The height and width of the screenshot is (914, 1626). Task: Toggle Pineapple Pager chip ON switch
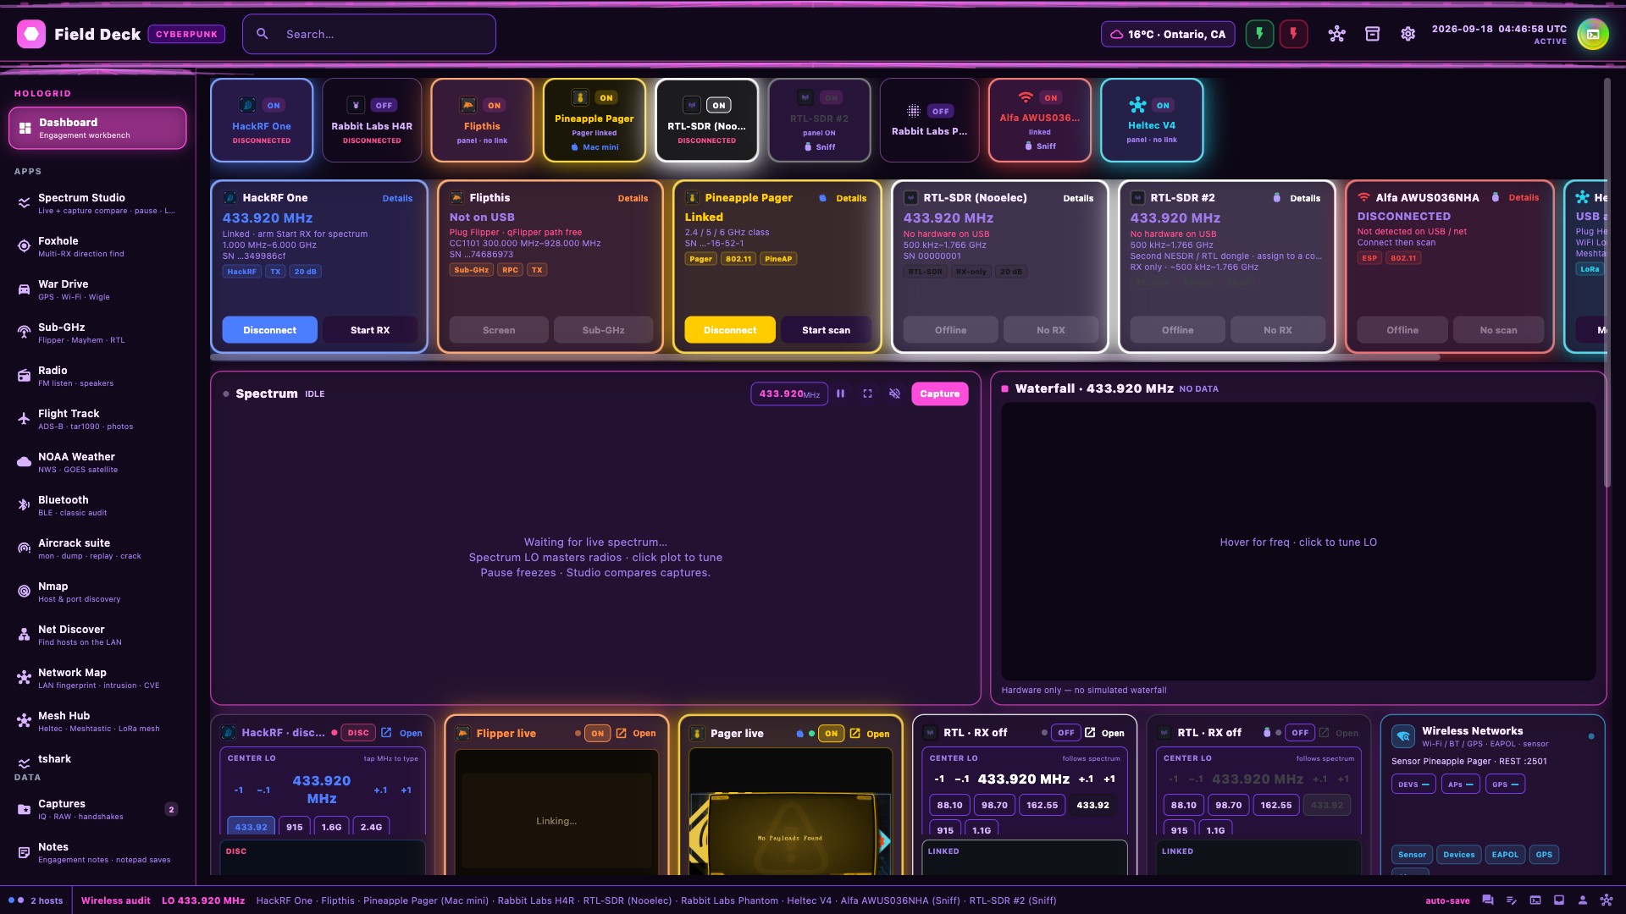tap(606, 98)
